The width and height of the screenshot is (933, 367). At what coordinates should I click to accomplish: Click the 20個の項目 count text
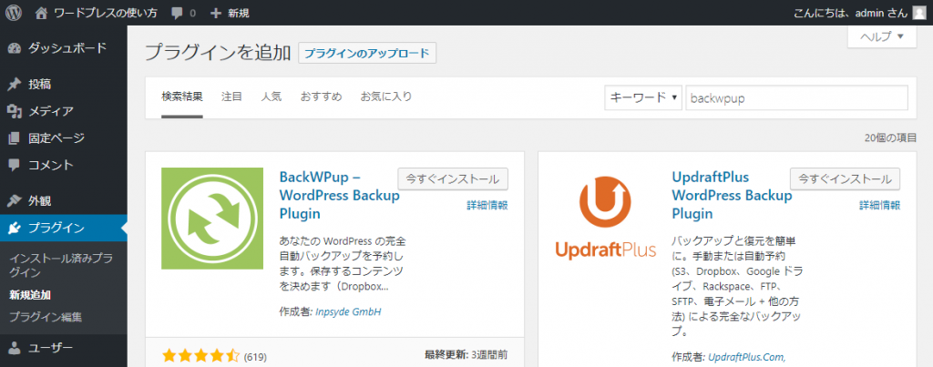[x=890, y=138]
